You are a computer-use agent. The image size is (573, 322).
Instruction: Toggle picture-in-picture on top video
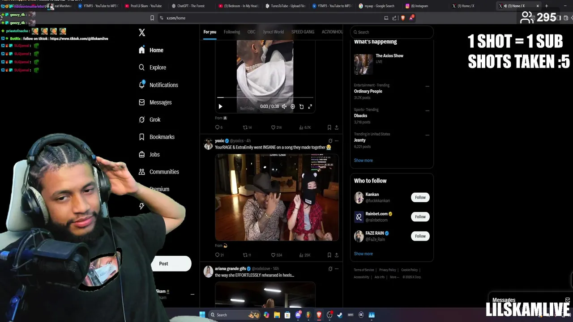(301, 106)
